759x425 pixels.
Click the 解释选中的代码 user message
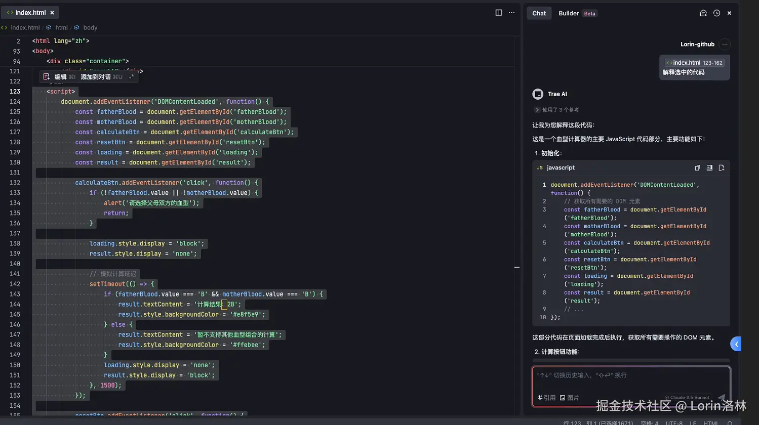pyautogui.click(x=684, y=72)
